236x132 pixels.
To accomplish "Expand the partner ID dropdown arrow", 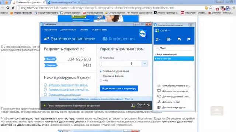I will tap(145, 63).
